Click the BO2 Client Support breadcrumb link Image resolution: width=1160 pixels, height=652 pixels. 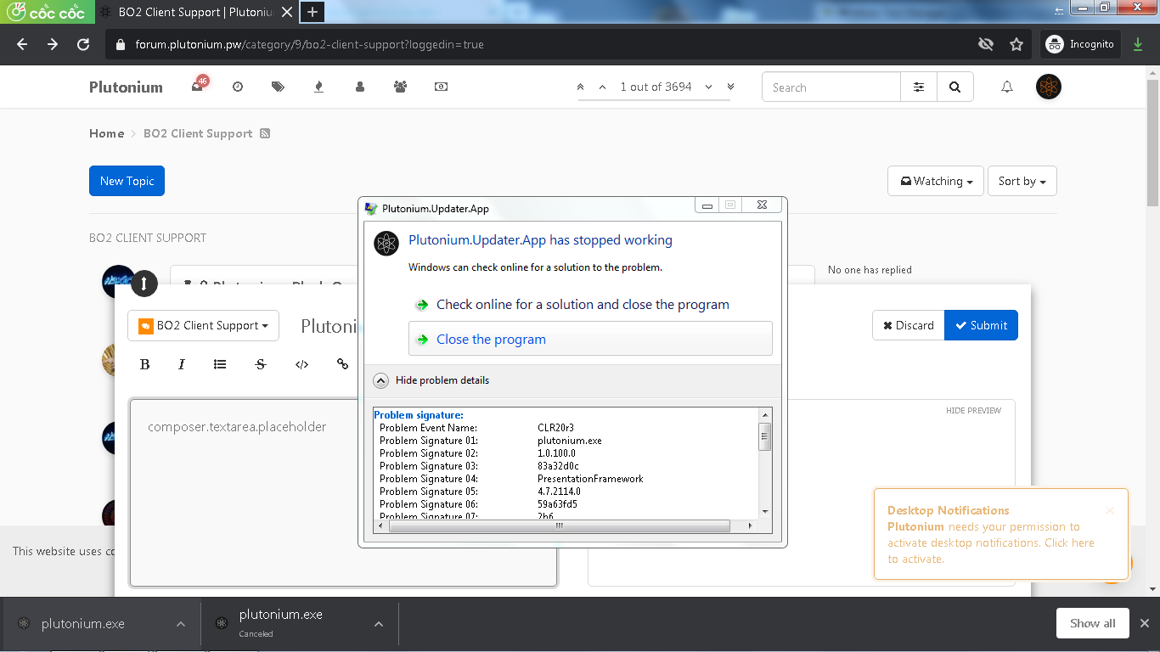coord(198,133)
